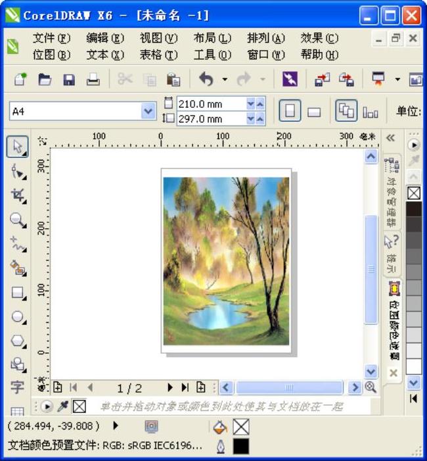Select the no-color swatch in color palette
This screenshot has width=427, height=461.
click(414, 193)
